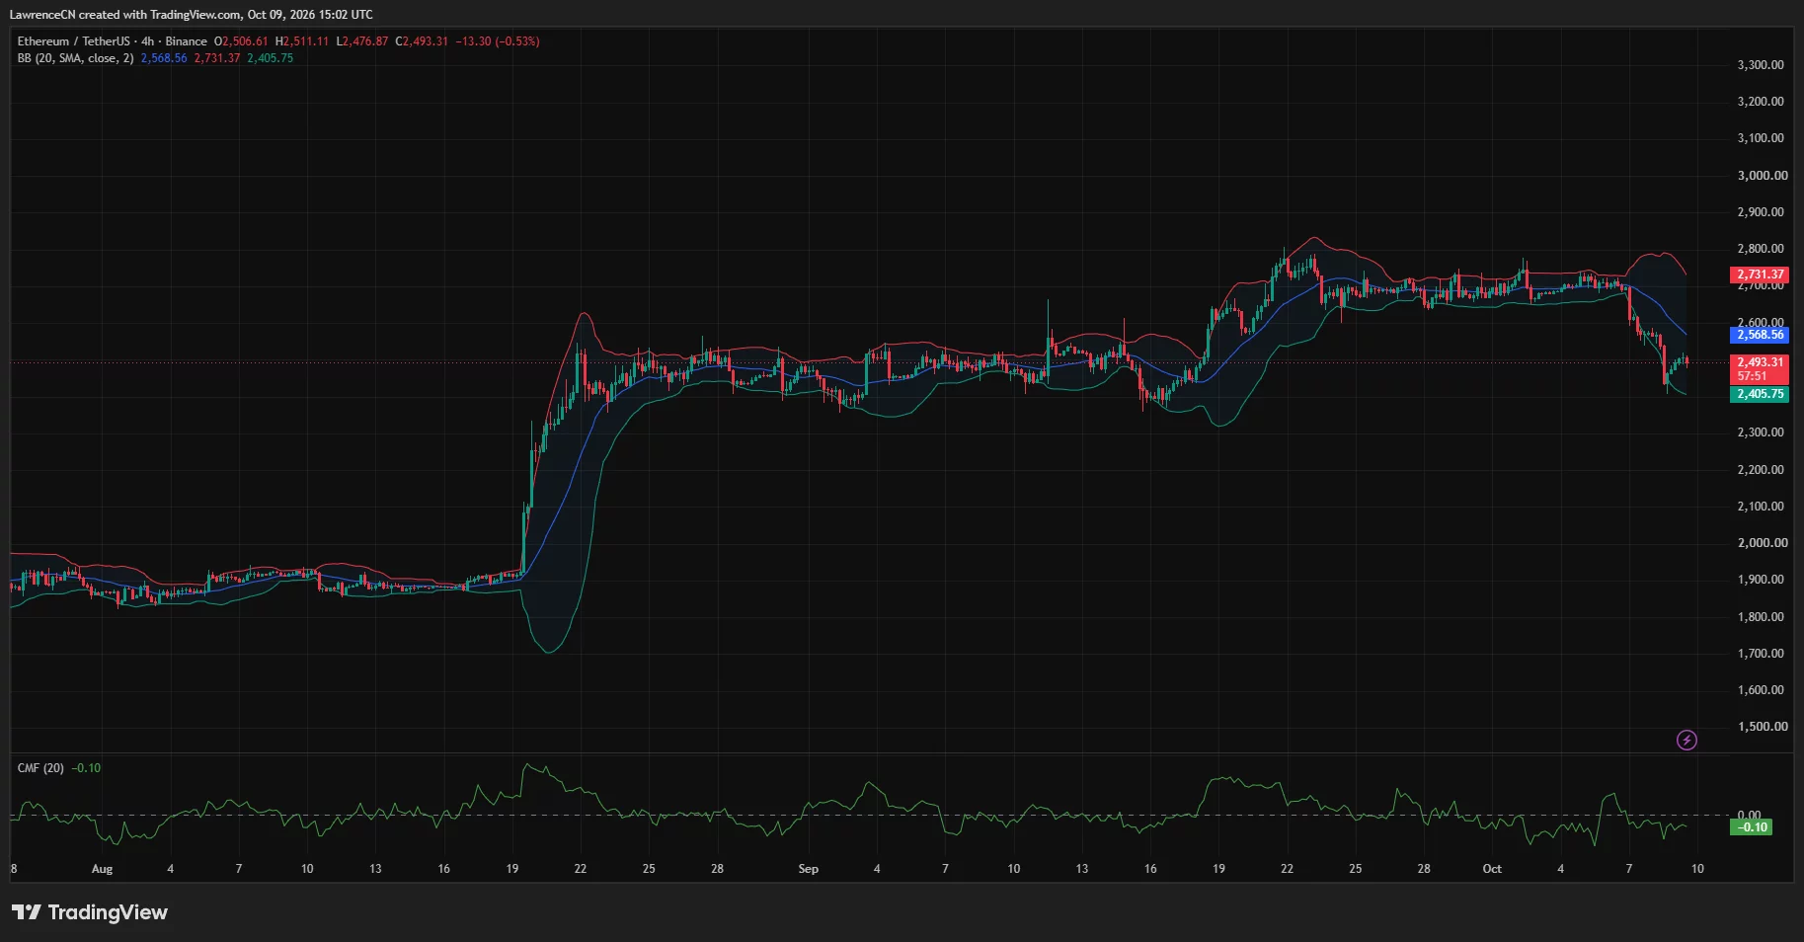Screen dimensions: 1804x942
Task: Select the Ethereum / TetherUS symbol title
Action: tap(73, 41)
